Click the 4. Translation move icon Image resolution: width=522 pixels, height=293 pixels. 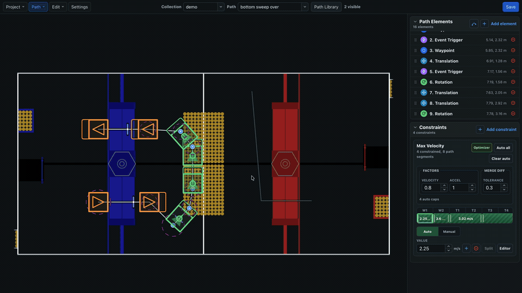point(424,61)
